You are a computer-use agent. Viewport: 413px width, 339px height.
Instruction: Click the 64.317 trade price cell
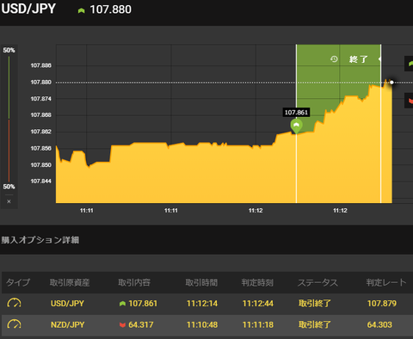[141, 324]
